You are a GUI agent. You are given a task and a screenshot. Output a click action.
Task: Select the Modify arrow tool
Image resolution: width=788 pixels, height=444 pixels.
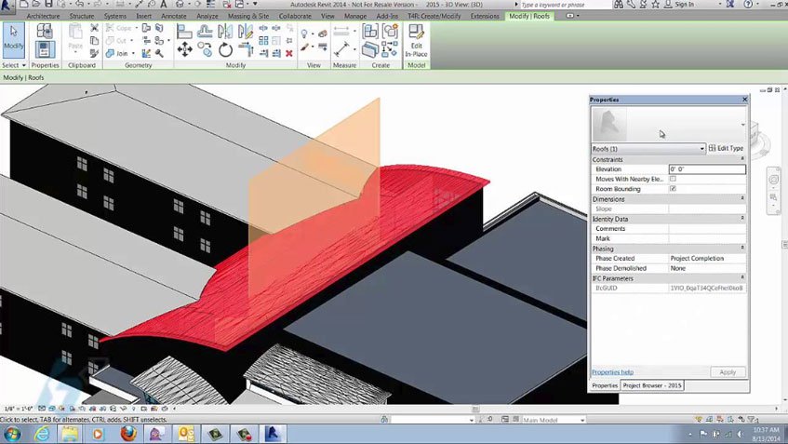pyautogui.click(x=14, y=37)
